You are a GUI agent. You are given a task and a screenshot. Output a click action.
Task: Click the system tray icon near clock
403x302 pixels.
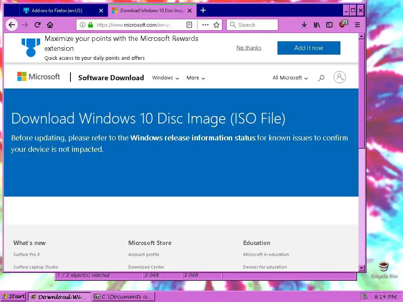364,296
